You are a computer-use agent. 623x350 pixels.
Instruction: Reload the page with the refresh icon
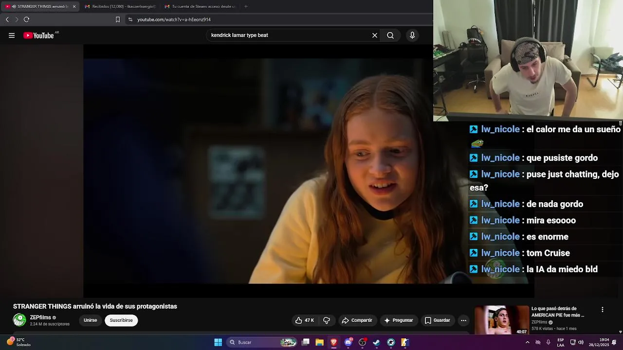pyautogui.click(x=27, y=19)
